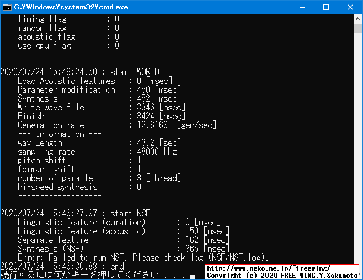Minimize the command prompt window
The width and height of the screenshot is (363, 280).
[300, 7]
